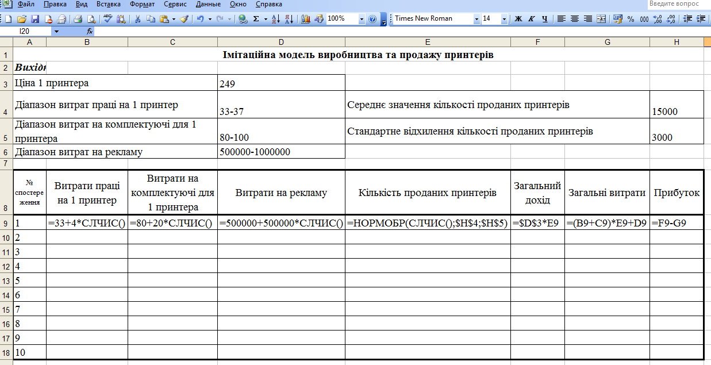Image resolution: width=711 pixels, height=365 pixels.
Task: Open the zoom 100% dropdown
Action: [x=362, y=18]
